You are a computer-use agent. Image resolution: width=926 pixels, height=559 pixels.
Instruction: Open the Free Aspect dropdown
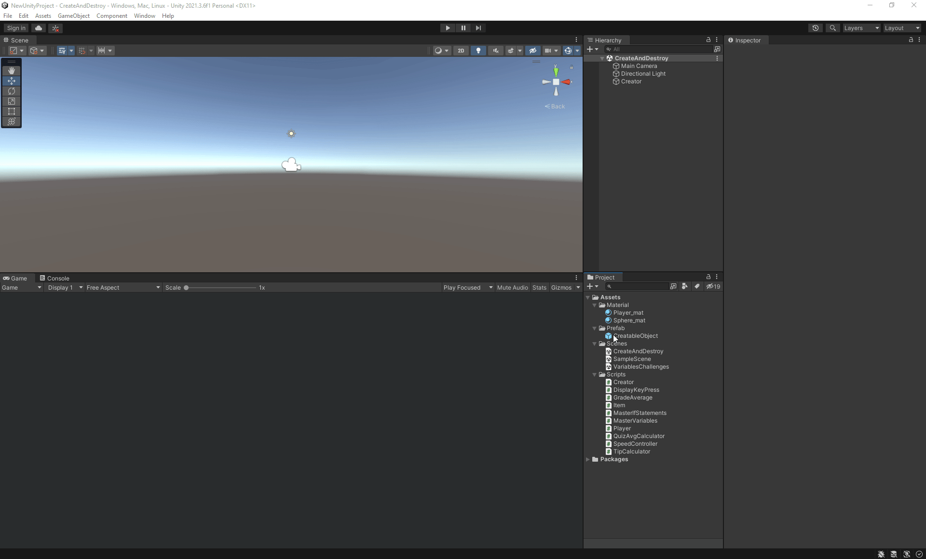pyautogui.click(x=123, y=288)
